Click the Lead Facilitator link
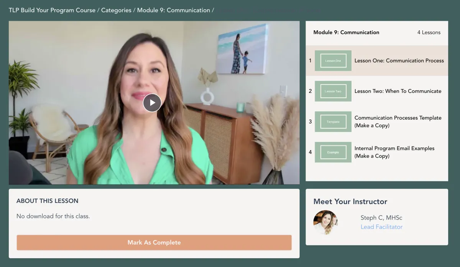The width and height of the screenshot is (460, 267). 381,227
